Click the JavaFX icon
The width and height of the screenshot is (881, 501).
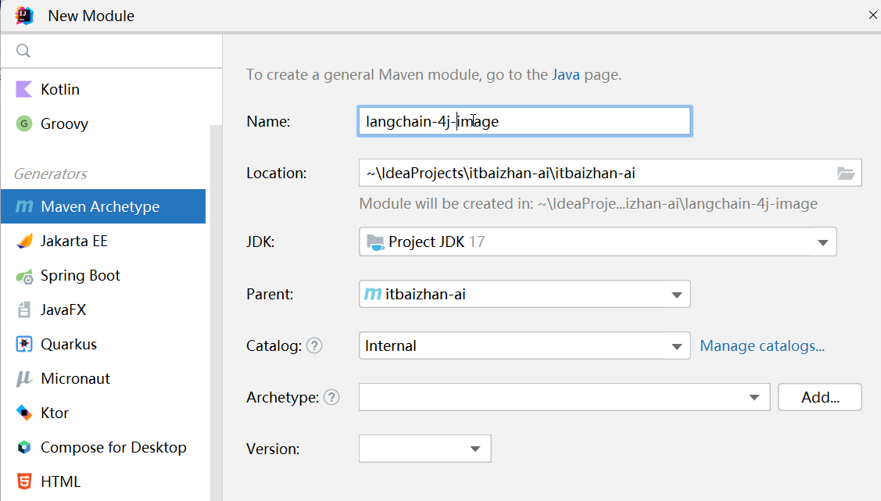pyautogui.click(x=23, y=310)
